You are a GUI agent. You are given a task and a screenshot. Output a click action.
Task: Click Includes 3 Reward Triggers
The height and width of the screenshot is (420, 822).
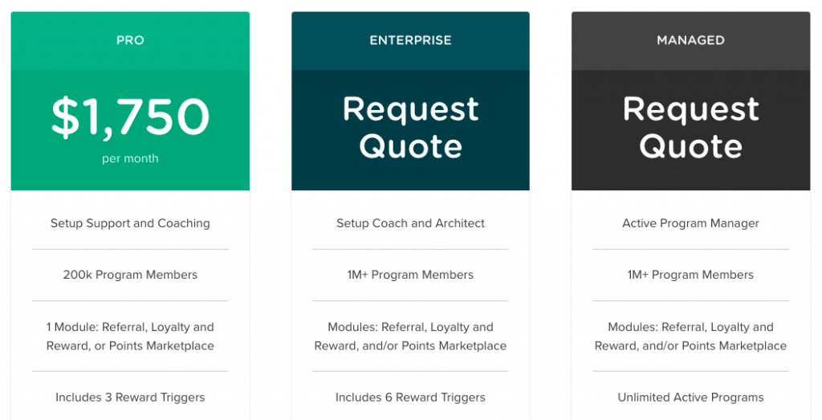pyautogui.click(x=130, y=398)
